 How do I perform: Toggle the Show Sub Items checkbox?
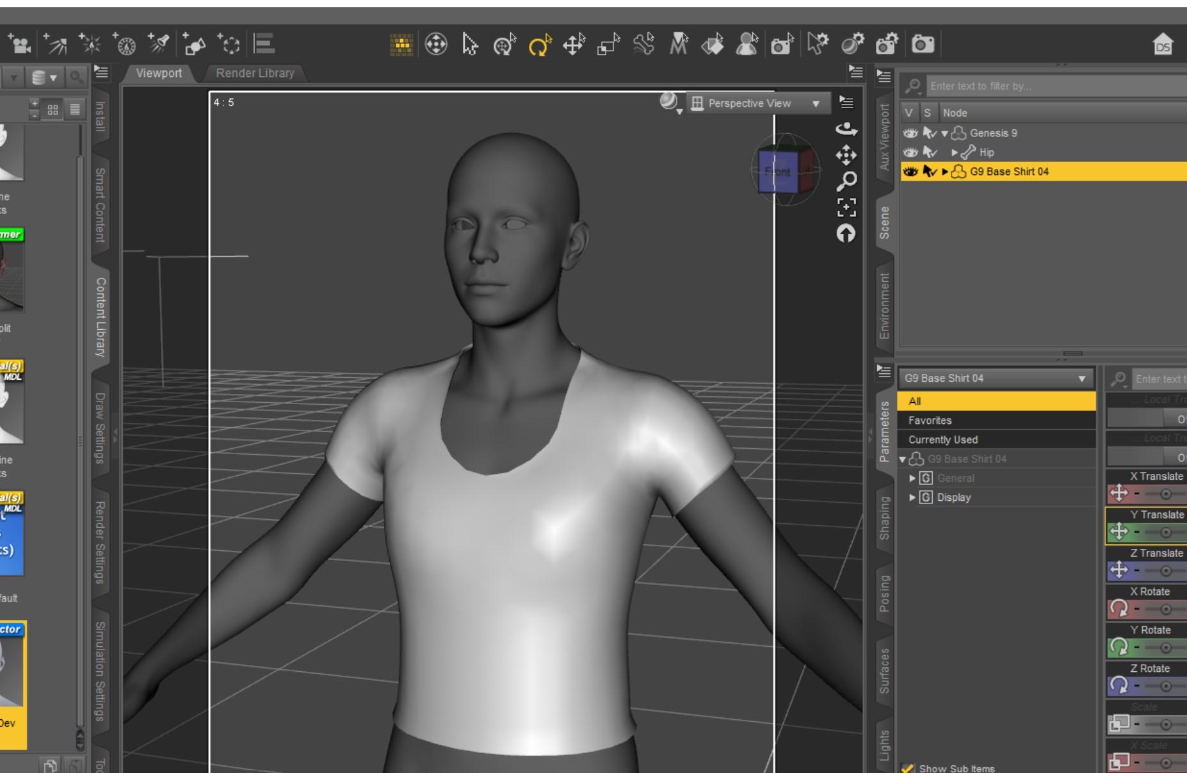click(x=908, y=768)
